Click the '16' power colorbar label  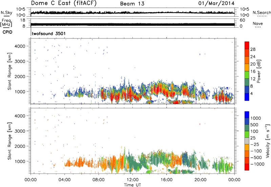[x=253, y=72]
